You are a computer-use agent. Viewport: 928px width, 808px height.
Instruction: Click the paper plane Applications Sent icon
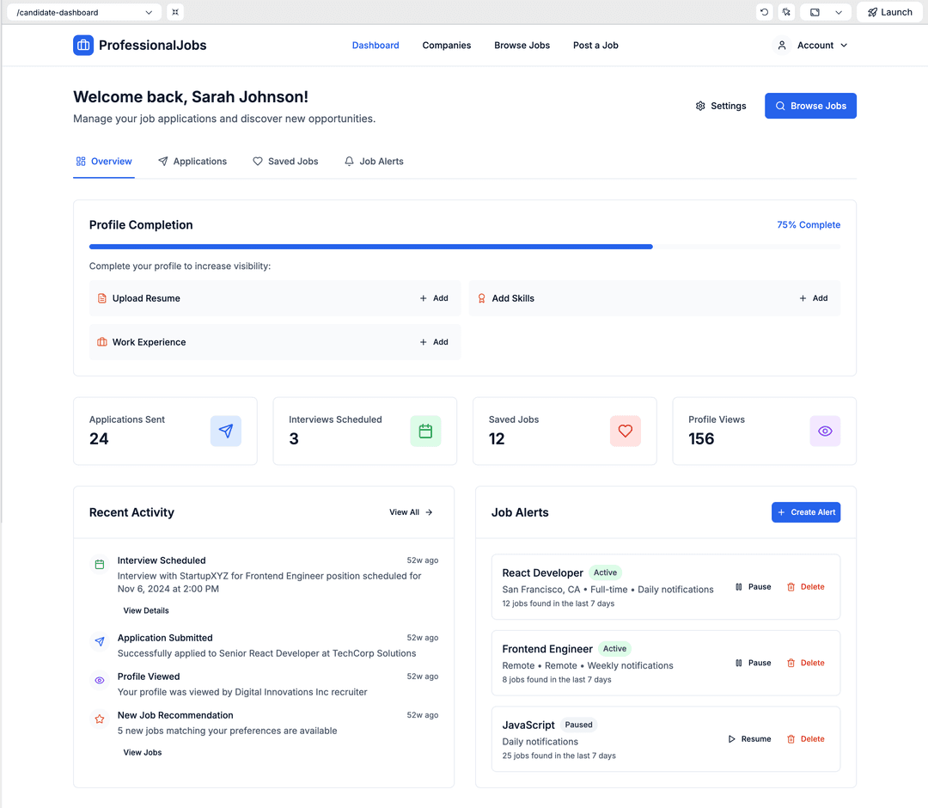click(226, 432)
